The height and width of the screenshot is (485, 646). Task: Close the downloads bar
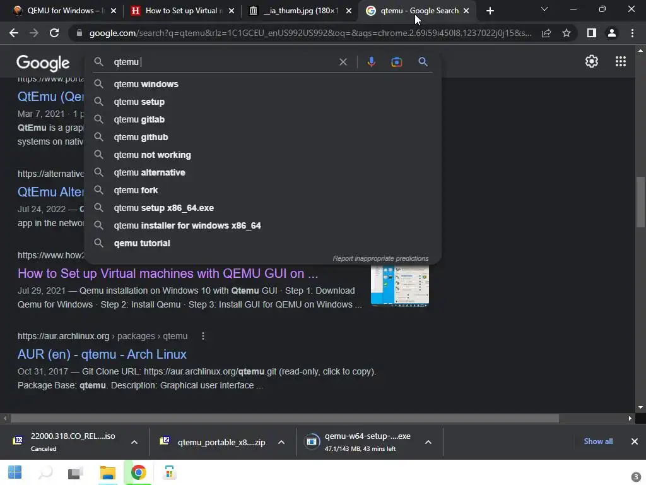coord(635,441)
